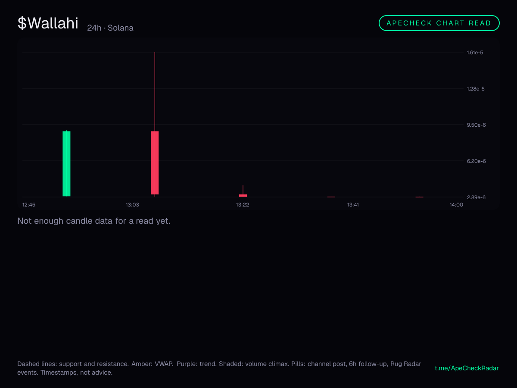Click the 13:22 time axis label

click(x=243, y=205)
